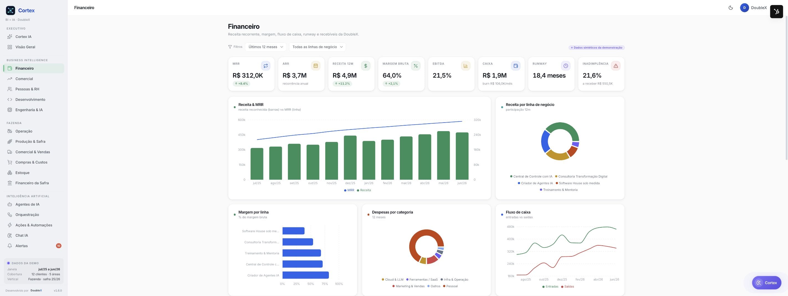
Task: Click the Operação tractor icon
Action: point(10,131)
